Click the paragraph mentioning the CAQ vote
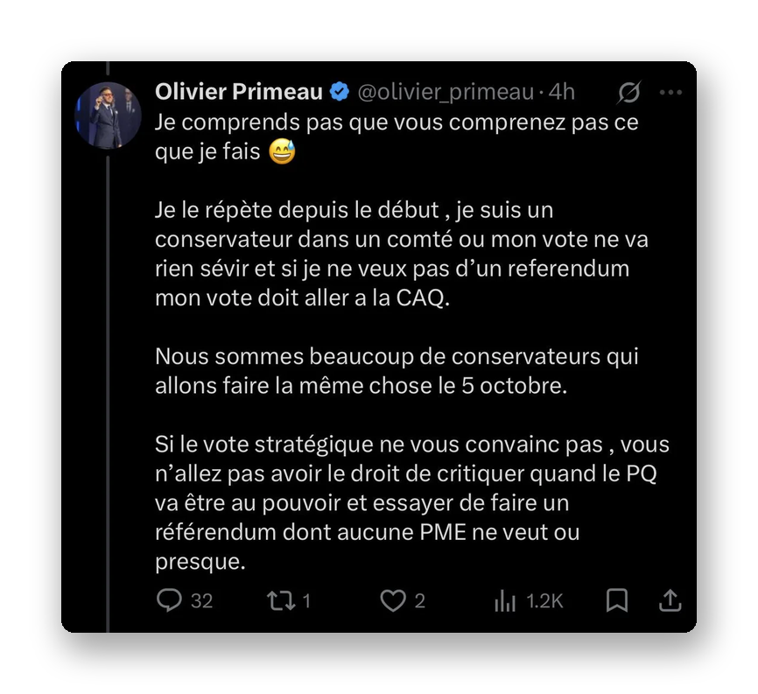Viewport: 758px width, 694px height. tap(402, 254)
